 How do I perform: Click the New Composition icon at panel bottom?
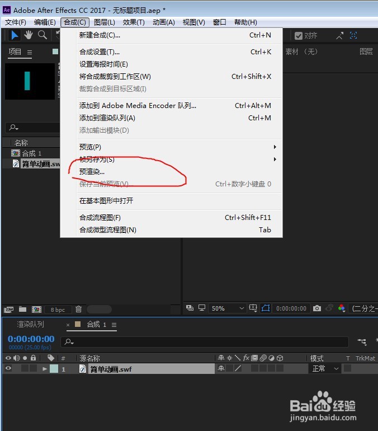pos(36,310)
